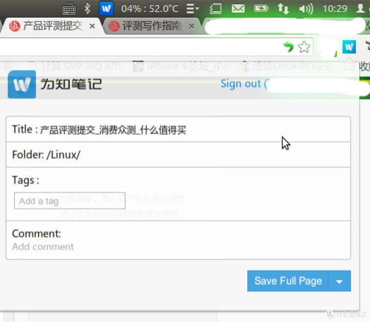The width and height of the screenshot is (370, 322).
Task: Open the keyboard input indicator in system tray
Action: pos(69,9)
